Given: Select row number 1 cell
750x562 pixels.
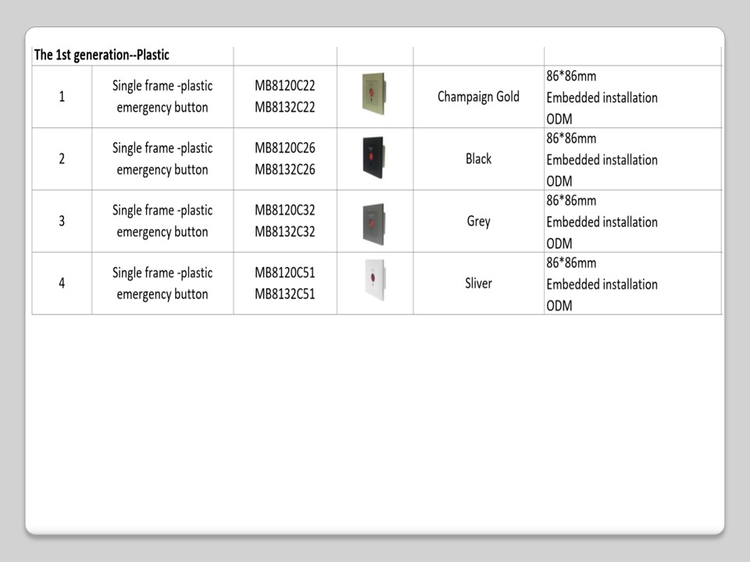Looking at the screenshot, I should tap(62, 97).
